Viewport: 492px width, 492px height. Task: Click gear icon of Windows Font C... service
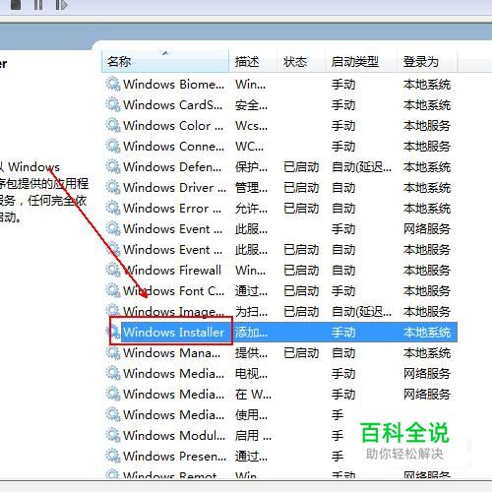click(113, 290)
